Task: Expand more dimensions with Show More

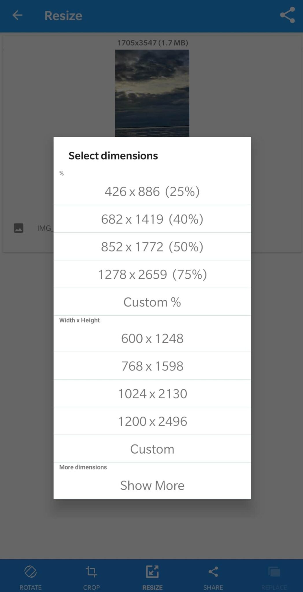Action: click(152, 485)
